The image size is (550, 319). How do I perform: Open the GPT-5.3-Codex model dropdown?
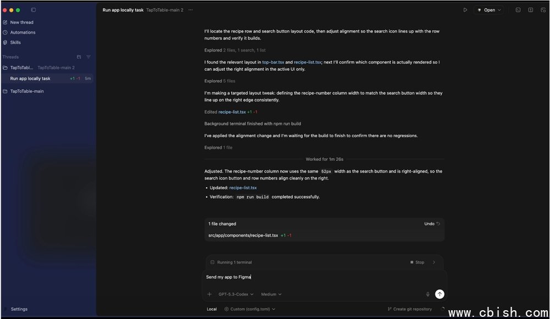236,294
